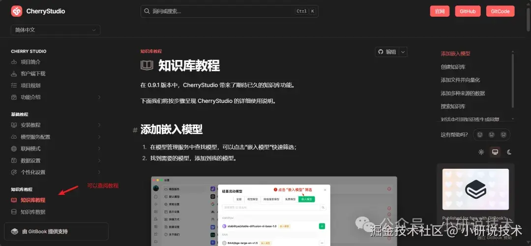
Task: Click the embedded model tutorial screenshot
Action: pyautogui.click(x=274, y=211)
